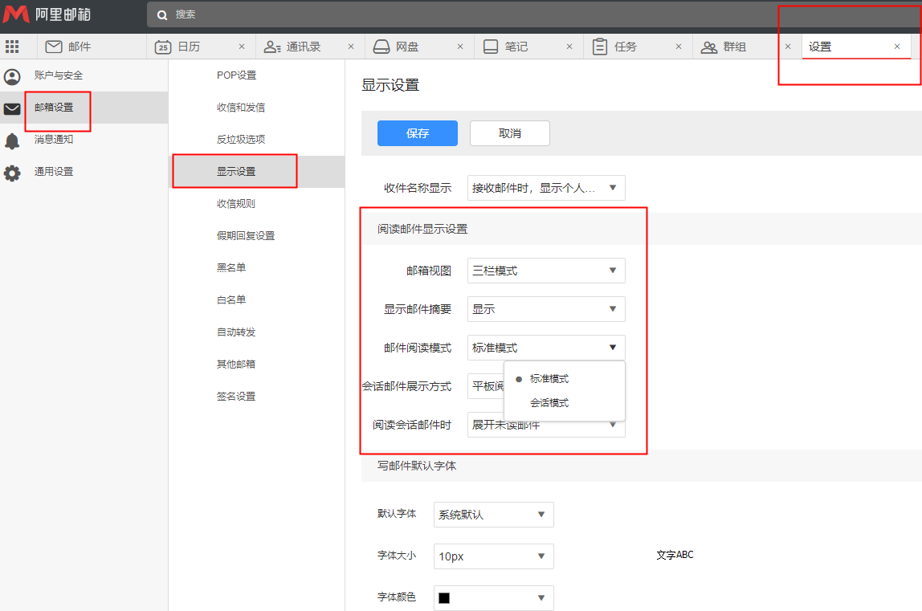The image size is (922, 611).
Task: Open the 显示邮件摘要 dropdown
Action: tap(546, 309)
